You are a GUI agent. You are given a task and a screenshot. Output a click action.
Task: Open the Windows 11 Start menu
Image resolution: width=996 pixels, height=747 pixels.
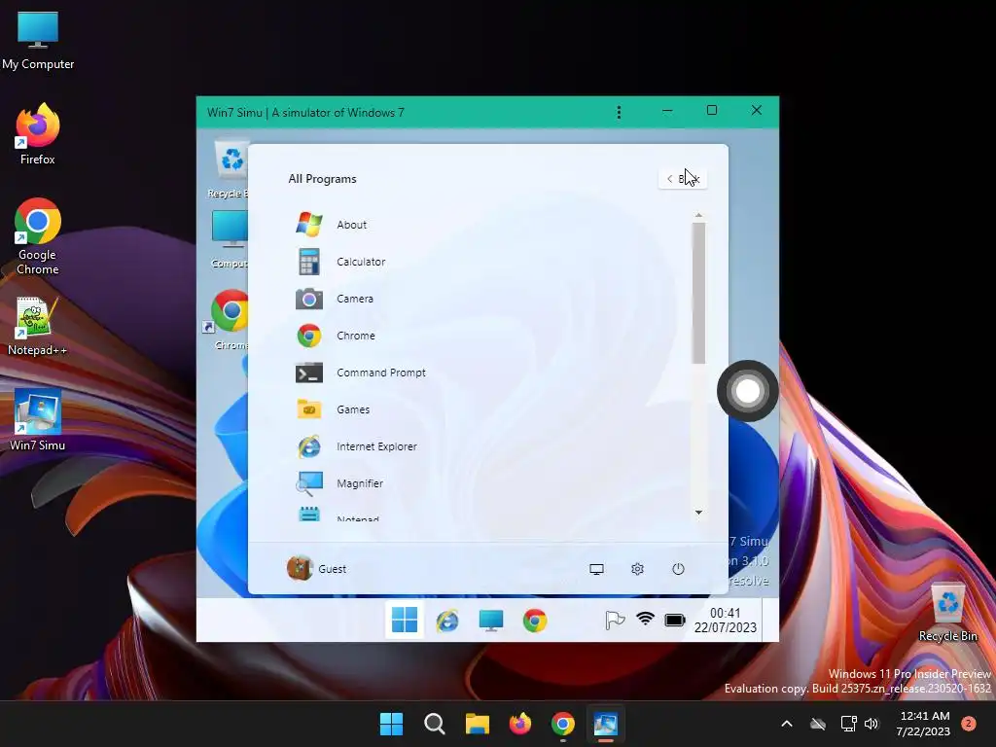click(x=391, y=724)
